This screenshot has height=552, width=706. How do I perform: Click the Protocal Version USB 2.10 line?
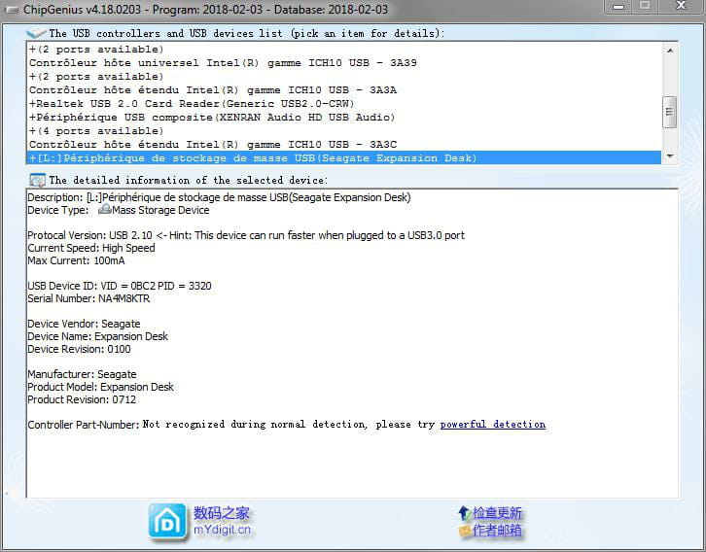pos(246,235)
